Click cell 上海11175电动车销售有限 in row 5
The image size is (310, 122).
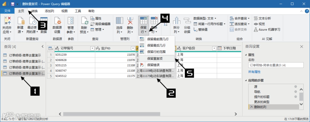click(x=156, y=76)
